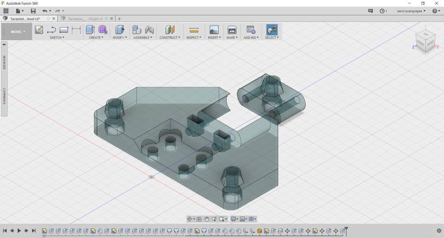Expand the INSERT menu dropdown

coord(214,37)
